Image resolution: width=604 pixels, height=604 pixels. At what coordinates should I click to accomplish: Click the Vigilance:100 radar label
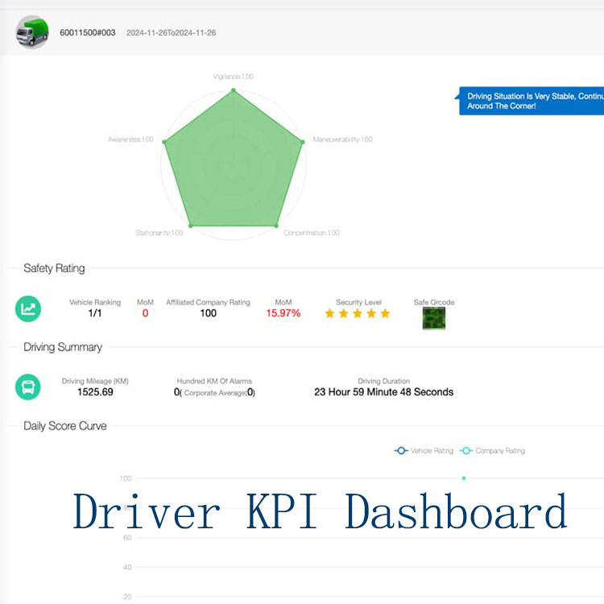tap(233, 77)
